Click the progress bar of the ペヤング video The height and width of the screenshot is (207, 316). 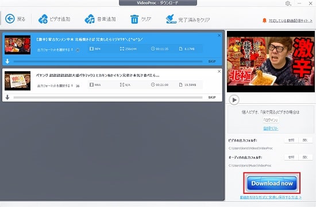[x=108, y=97]
